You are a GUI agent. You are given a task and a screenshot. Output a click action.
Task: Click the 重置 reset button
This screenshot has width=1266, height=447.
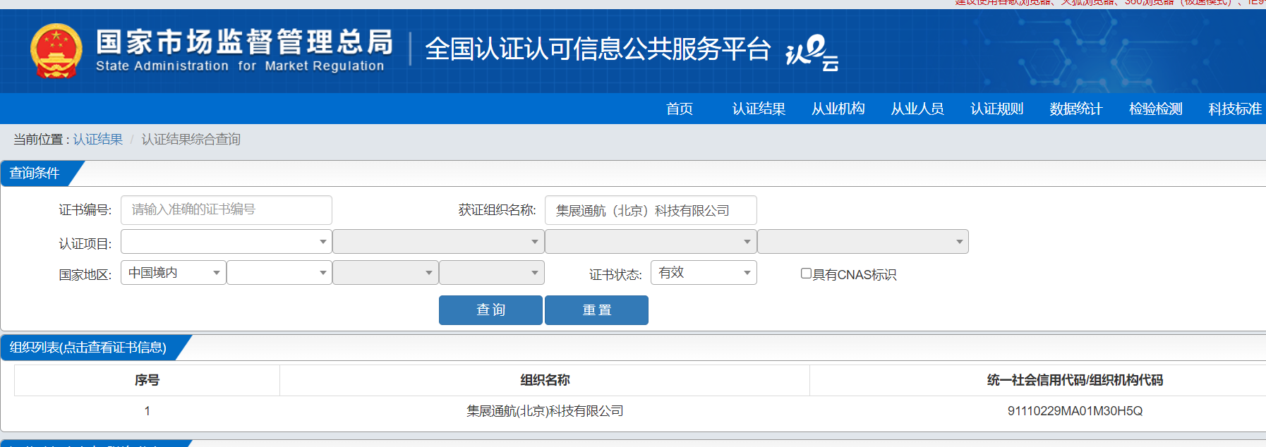[596, 310]
